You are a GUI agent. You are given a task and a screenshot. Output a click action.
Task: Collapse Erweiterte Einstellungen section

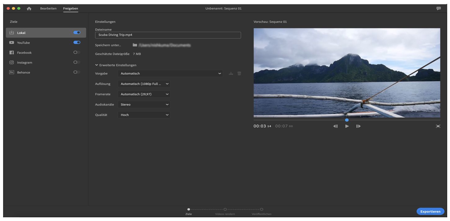(116, 65)
